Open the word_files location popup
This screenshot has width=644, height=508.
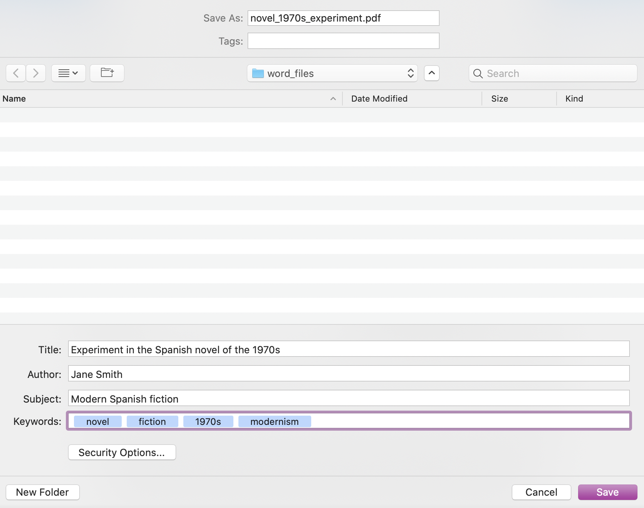tap(332, 73)
